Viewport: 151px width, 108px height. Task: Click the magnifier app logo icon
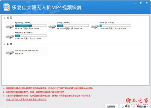point(7,7)
